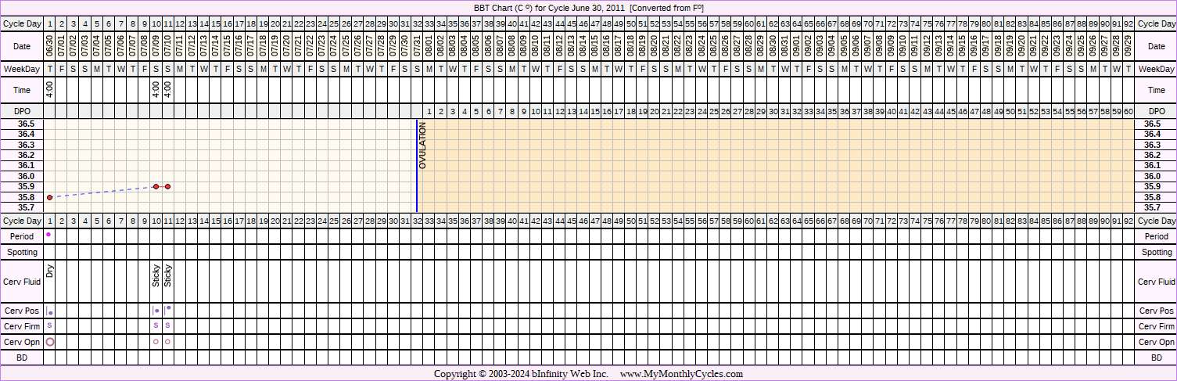The image size is (1177, 381).
Task: Click the cervical firmness 'S' on day 1
Action: [x=49, y=325]
